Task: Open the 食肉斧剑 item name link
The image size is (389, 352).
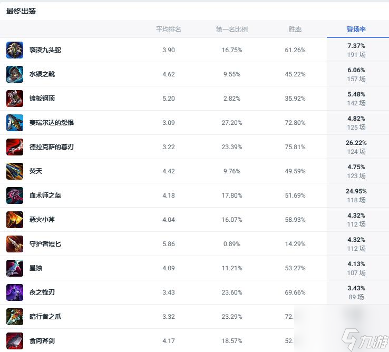Action: [x=42, y=341]
